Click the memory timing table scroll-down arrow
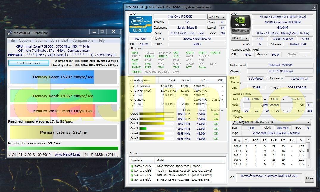320x192 pixels. [308, 165]
